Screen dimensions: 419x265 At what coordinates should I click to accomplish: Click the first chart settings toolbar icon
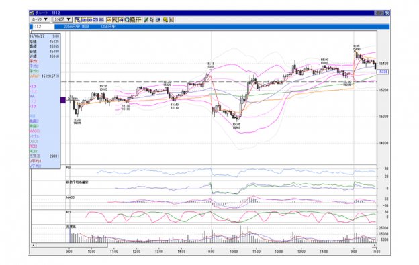[77, 19]
